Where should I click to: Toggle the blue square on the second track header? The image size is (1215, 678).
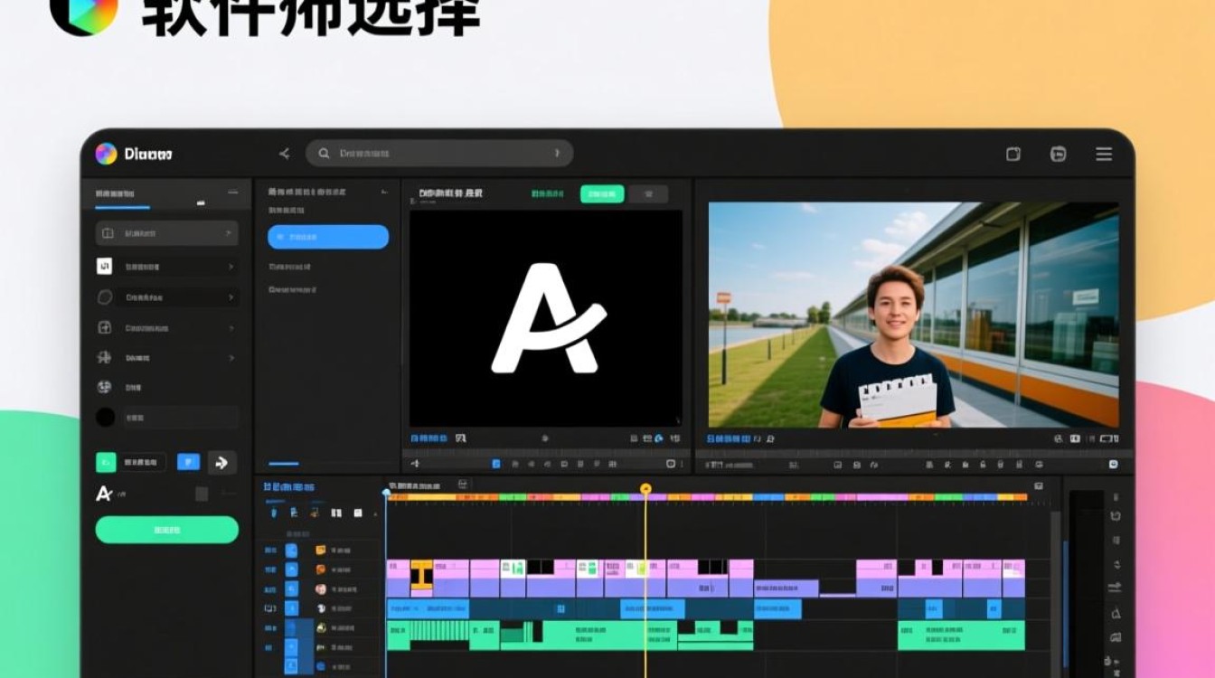pos(291,570)
